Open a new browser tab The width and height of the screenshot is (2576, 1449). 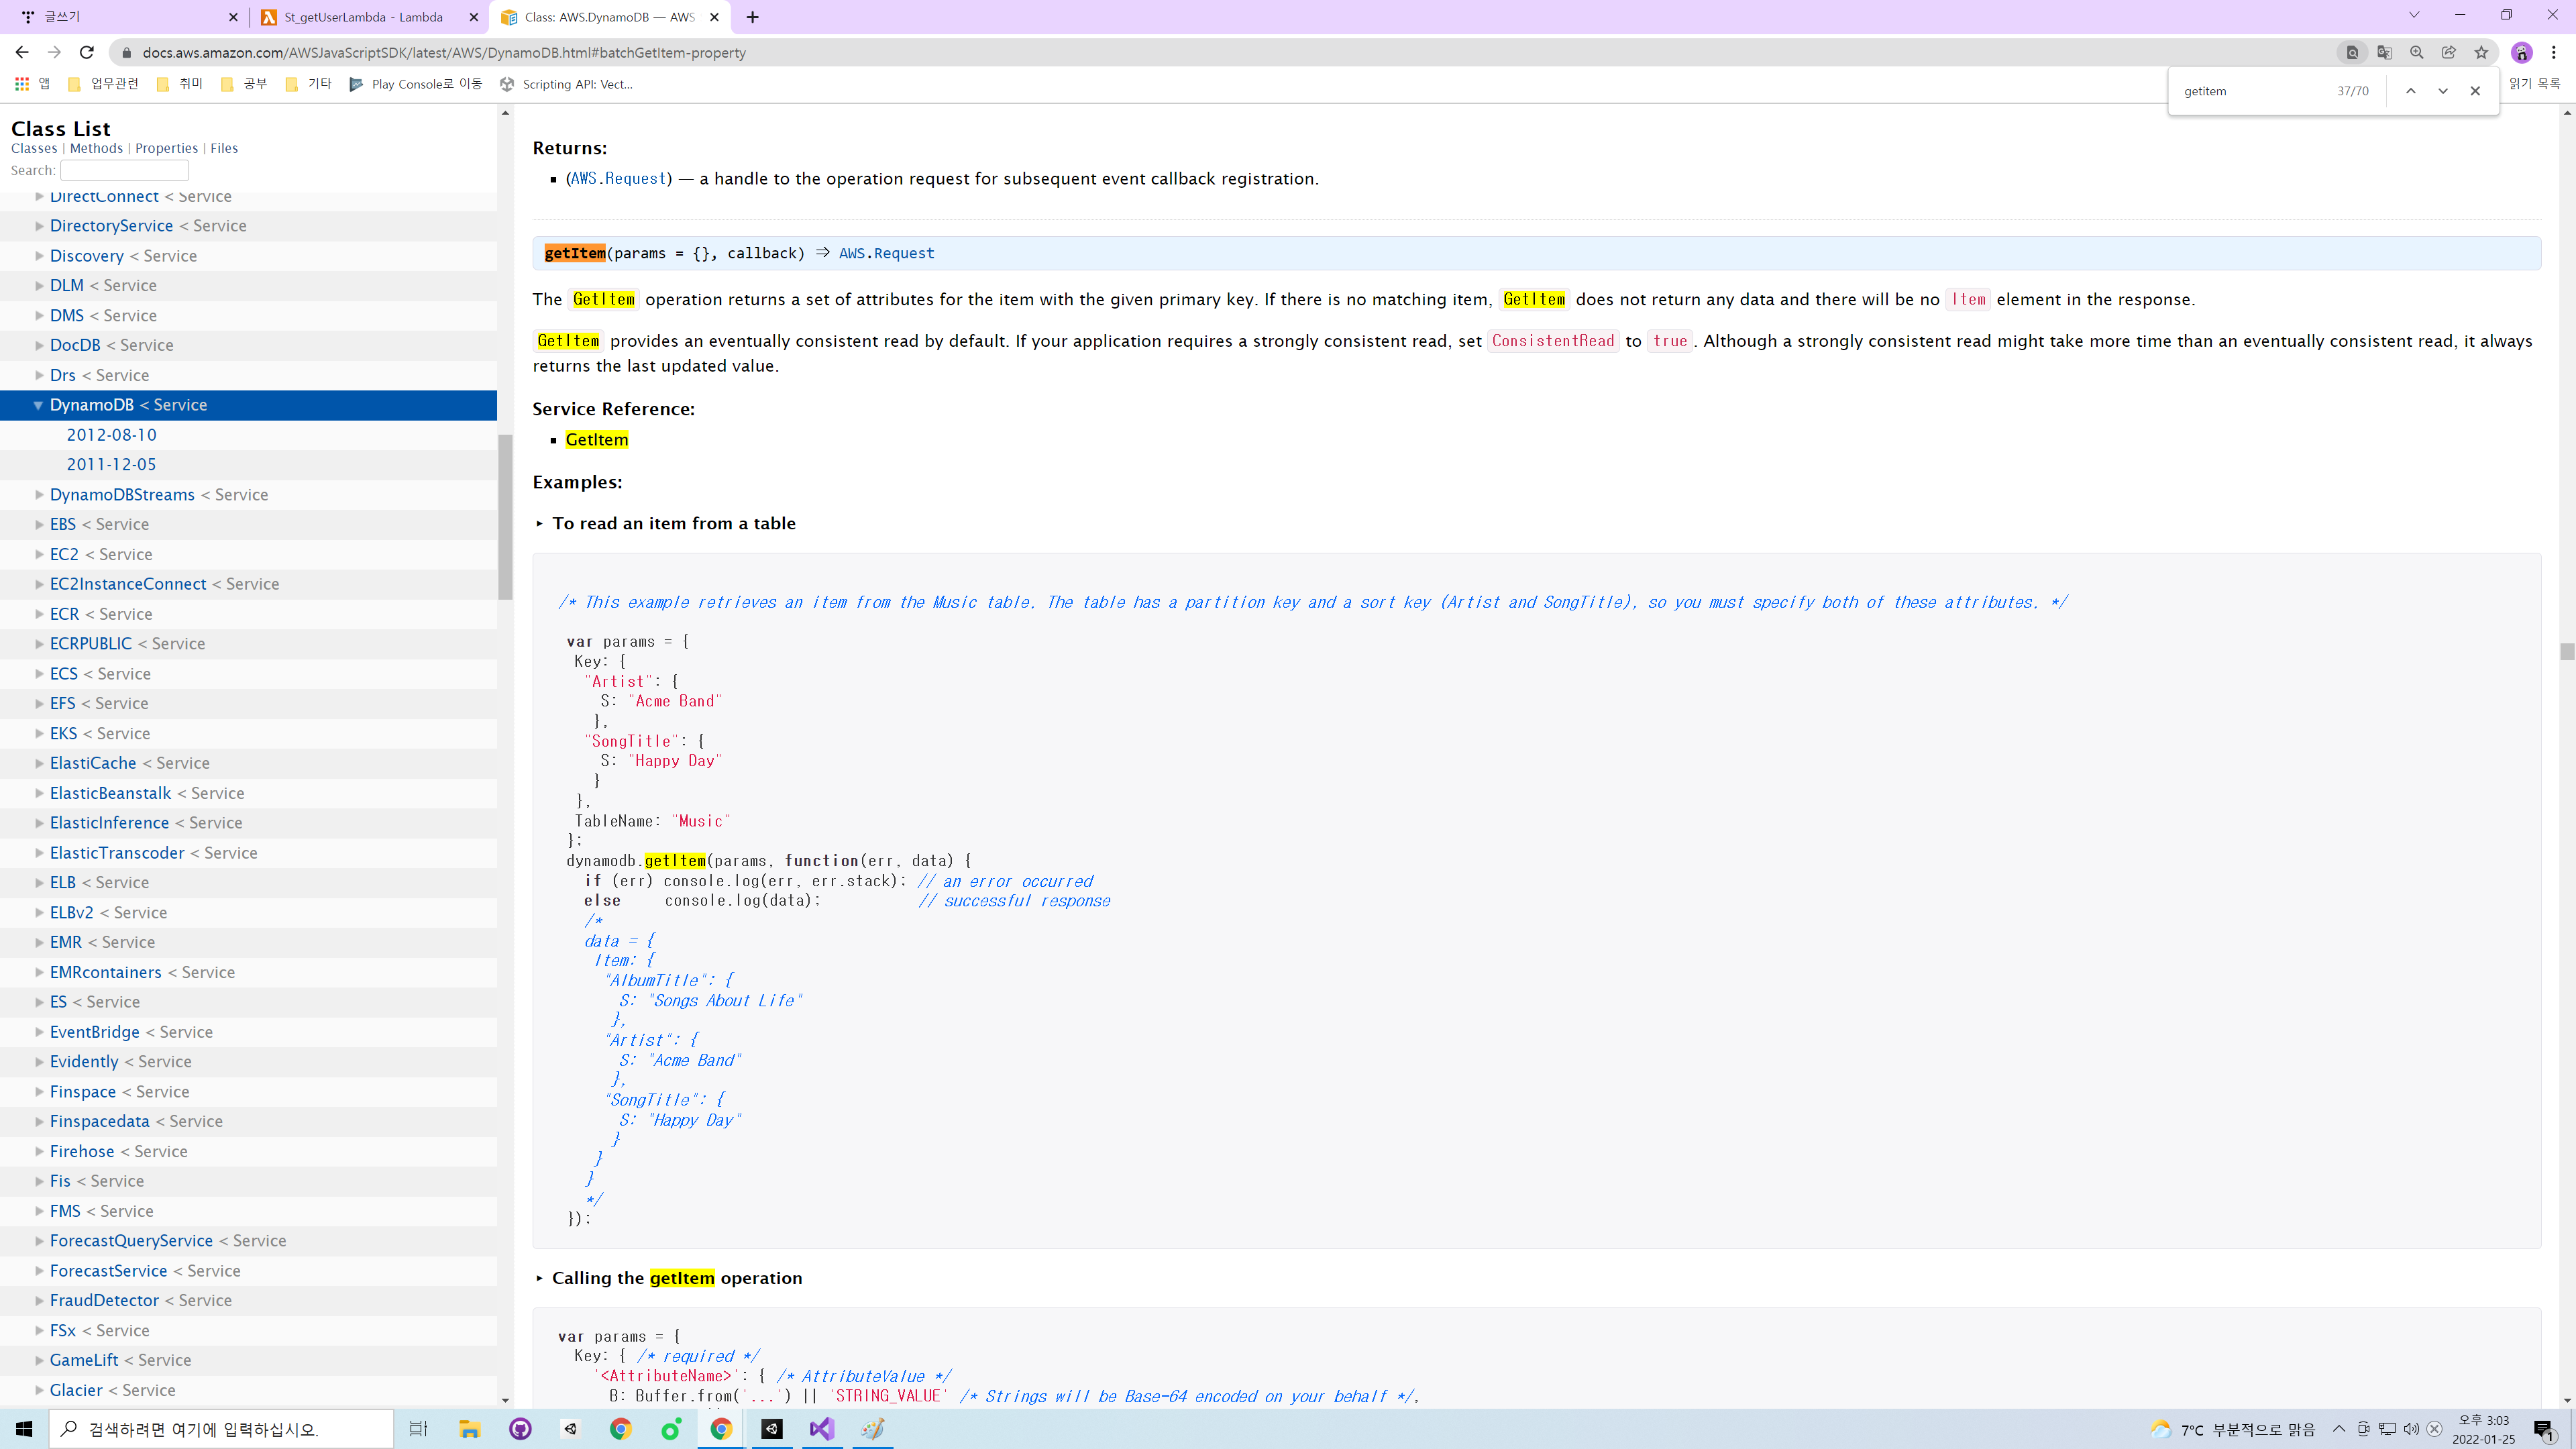[x=753, y=17]
